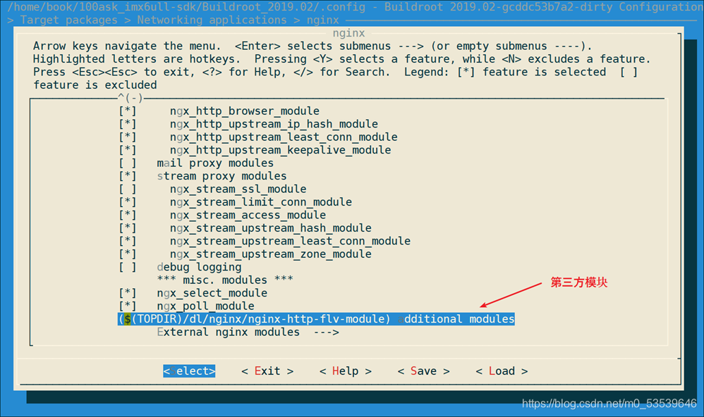Image resolution: width=704 pixels, height=417 pixels.
Task: Toggle ngx_stream_upstream_hash_module checkbox
Action: click(128, 228)
